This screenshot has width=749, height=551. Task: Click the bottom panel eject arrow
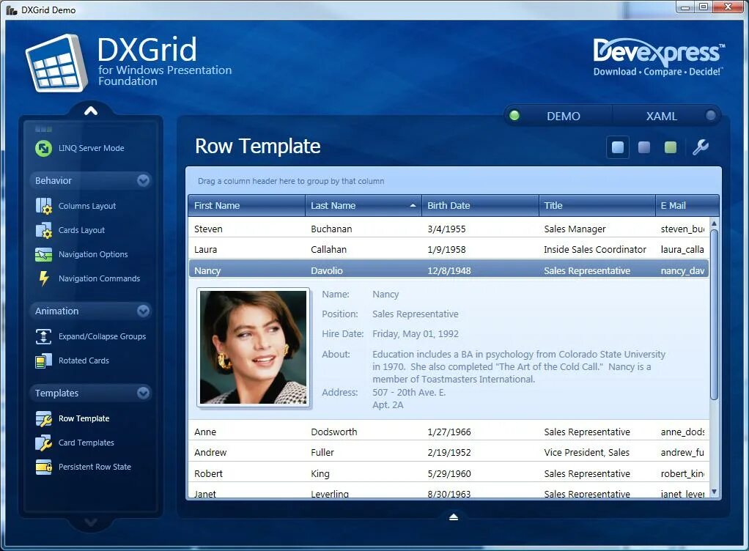pos(454,517)
